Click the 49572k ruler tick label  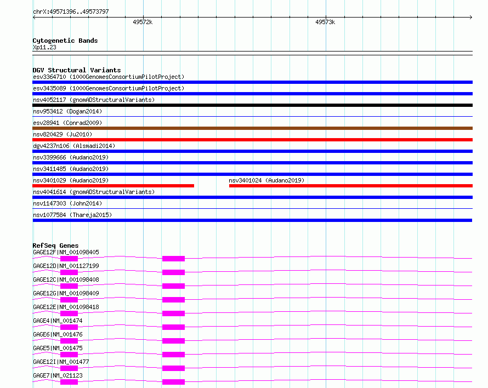(143, 22)
